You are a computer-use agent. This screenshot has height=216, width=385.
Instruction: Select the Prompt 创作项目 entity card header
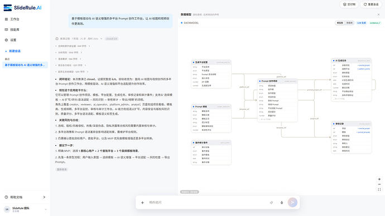(277, 81)
